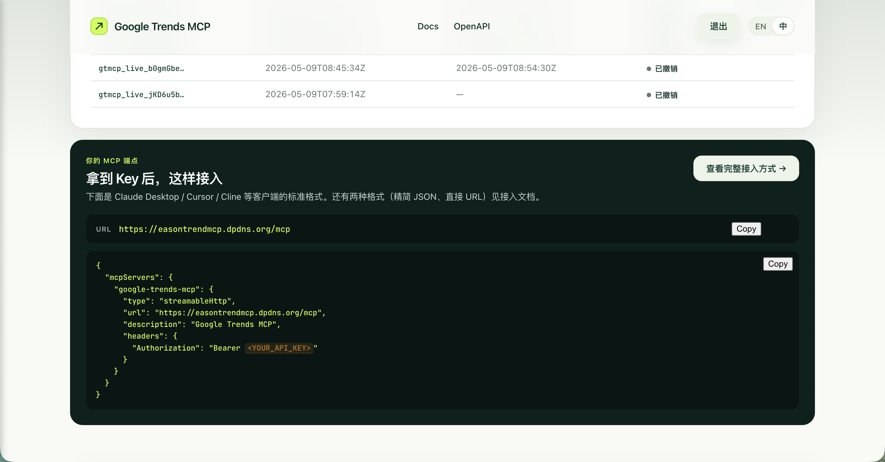Switch language to 中

[x=783, y=27]
